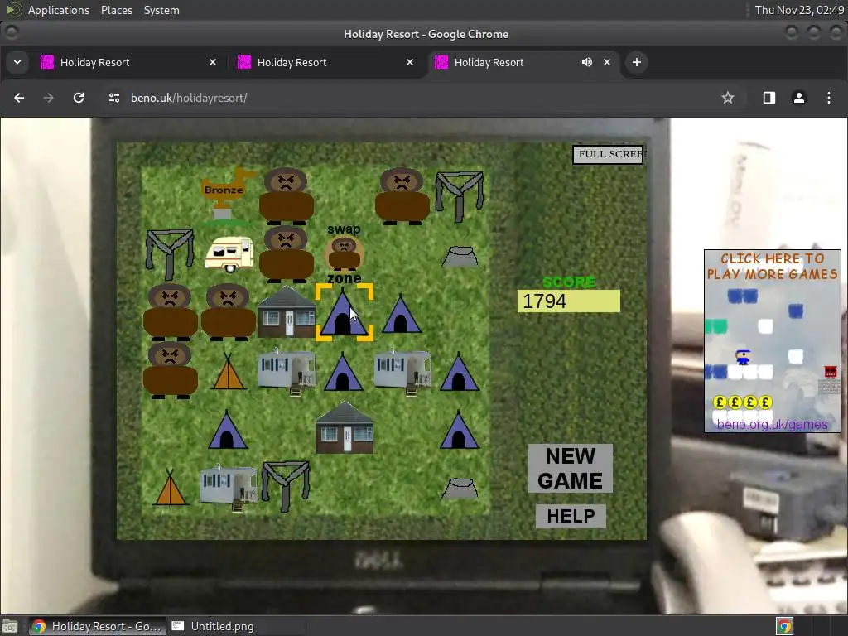848x636 pixels.
Task: Follow the beno.org.uk/games link
Action: [x=773, y=424]
